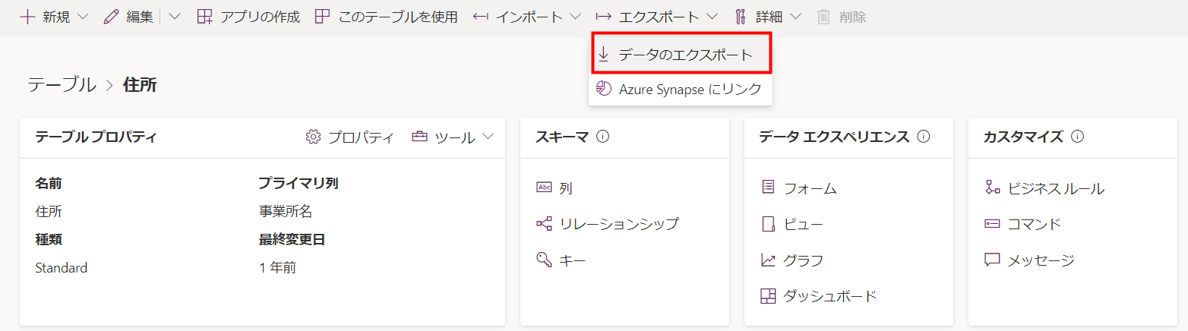
Task: Open the 詳細 menu label
Action: 769,17
